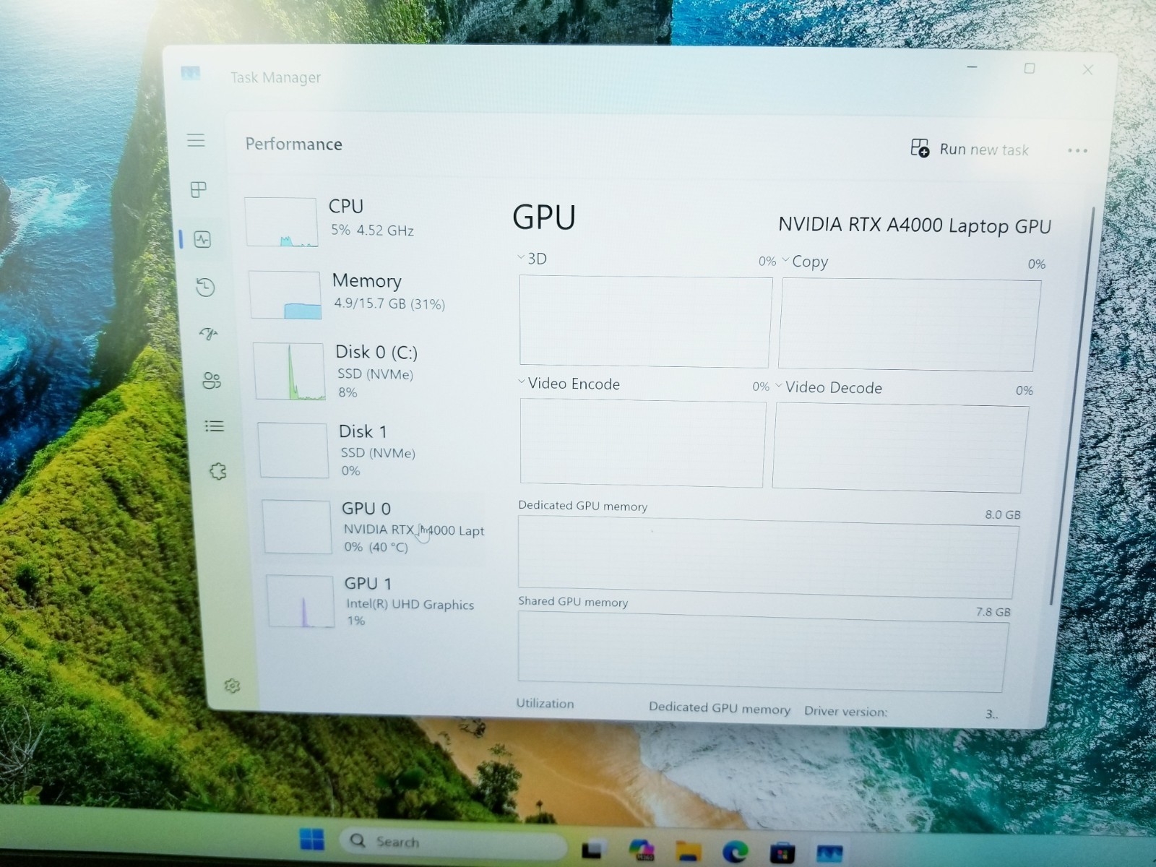Open Copilot from the taskbar

click(641, 851)
